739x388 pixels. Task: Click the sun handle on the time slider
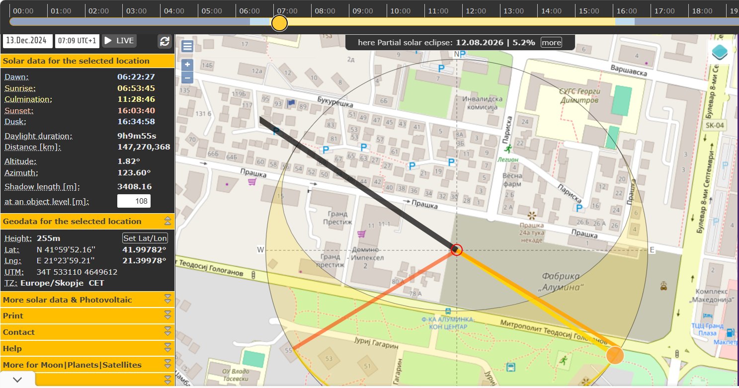tap(279, 22)
